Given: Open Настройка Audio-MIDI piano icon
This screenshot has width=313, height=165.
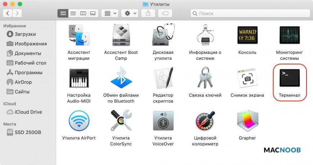Looking at the screenshot, I should 79,78.
